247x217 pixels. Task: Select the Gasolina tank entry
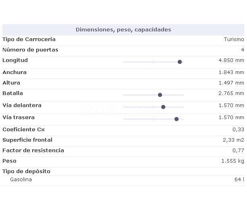pos(21,180)
